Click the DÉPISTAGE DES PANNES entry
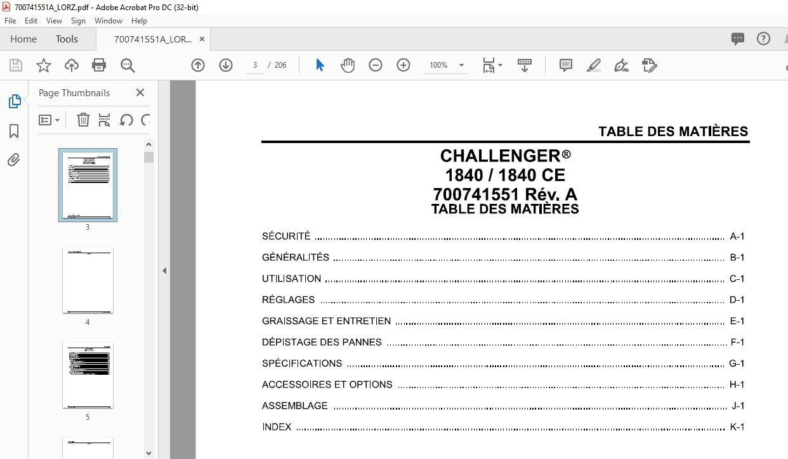The image size is (788, 459). 503,342
